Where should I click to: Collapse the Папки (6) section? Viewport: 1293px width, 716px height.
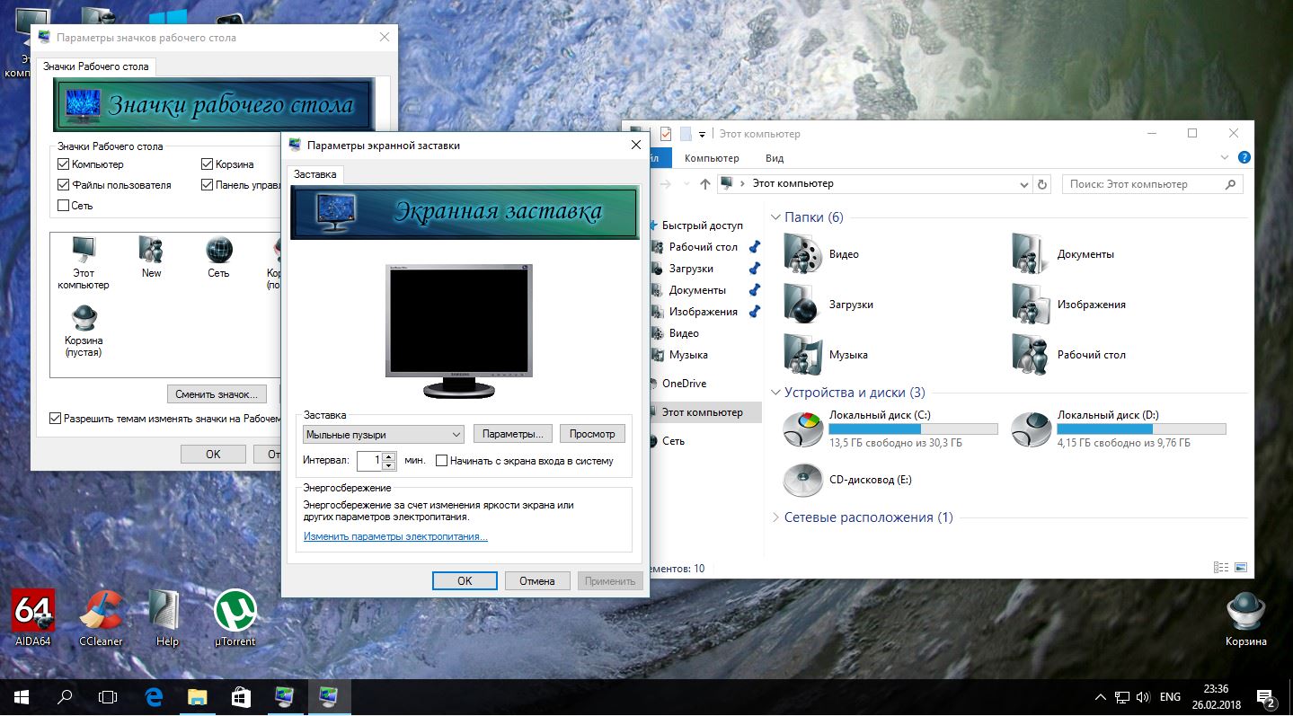tap(776, 217)
